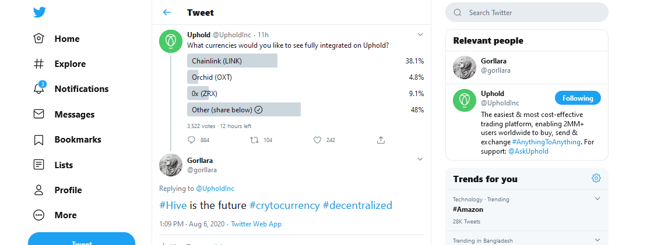Open the @AskUphold support link
This screenshot has height=245, width=654.
point(528,151)
